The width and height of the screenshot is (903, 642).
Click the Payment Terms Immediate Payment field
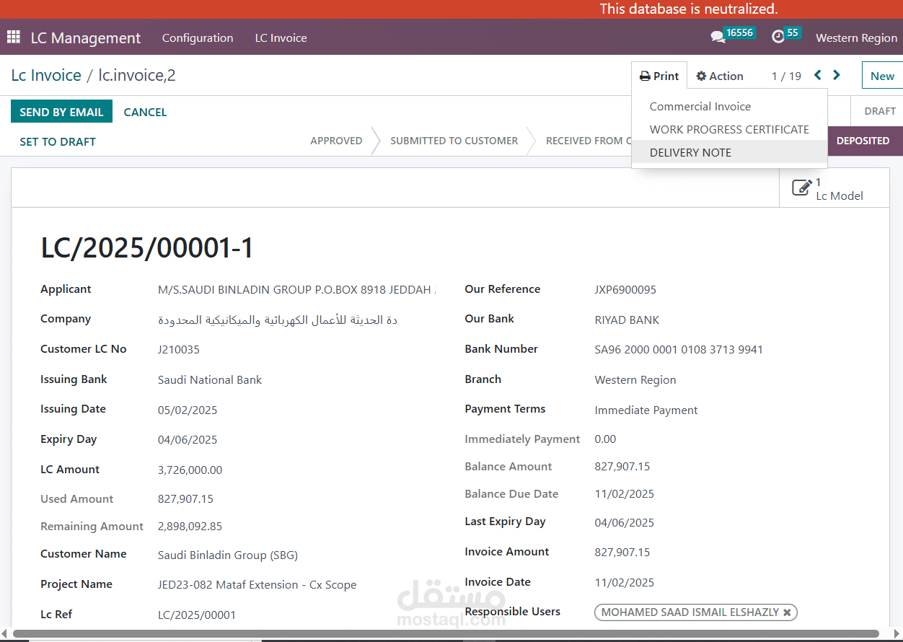click(646, 410)
